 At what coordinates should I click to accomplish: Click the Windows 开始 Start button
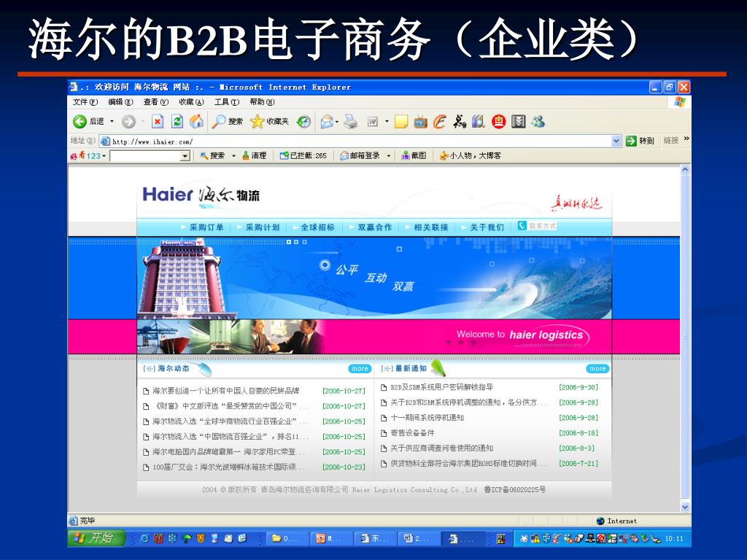96,538
